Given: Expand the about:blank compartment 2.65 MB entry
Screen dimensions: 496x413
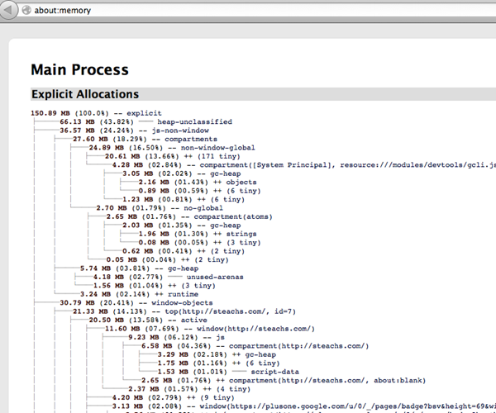Looking at the screenshot, I should tap(284, 381).
